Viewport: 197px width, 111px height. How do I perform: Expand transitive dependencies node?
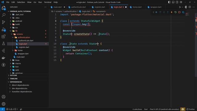point(22,92)
